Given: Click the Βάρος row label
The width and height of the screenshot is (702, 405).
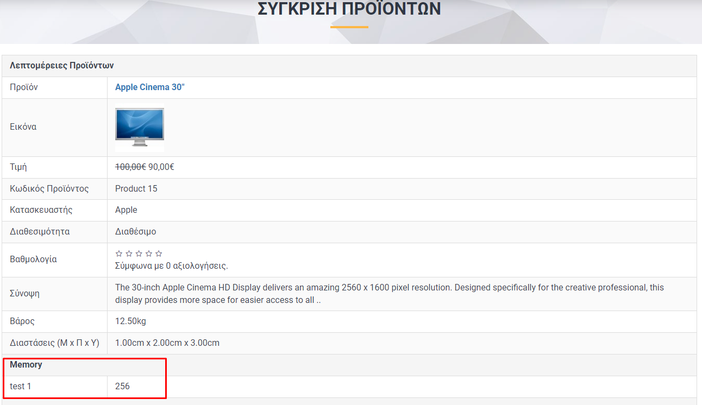Looking at the screenshot, I should 22,321.
